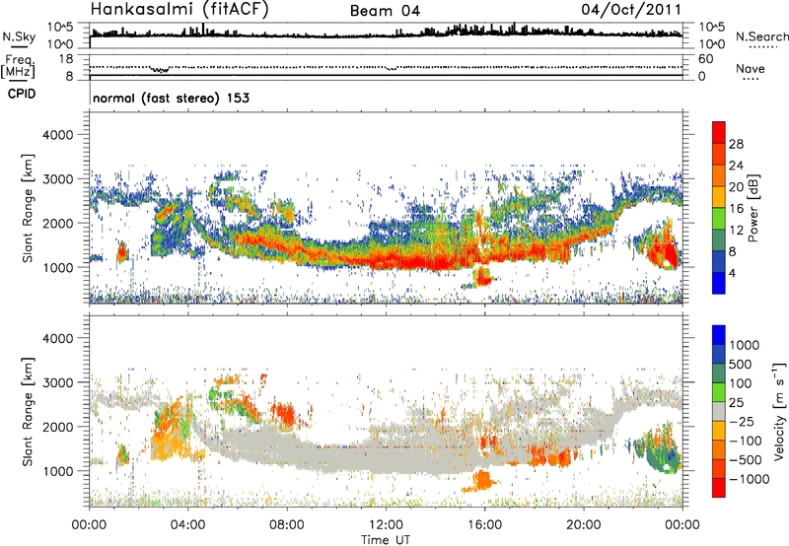The height and width of the screenshot is (546, 789).
Task: Click the blue top swatch of the velocity colorbar
Action: click(719, 334)
